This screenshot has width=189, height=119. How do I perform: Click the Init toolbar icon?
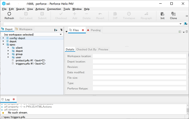[x=162, y=14]
